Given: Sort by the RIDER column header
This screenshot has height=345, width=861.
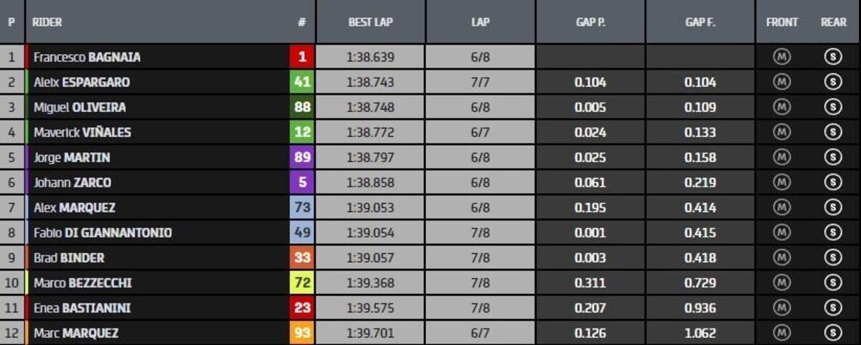Looking at the screenshot, I should pyautogui.click(x=47, y=22).
